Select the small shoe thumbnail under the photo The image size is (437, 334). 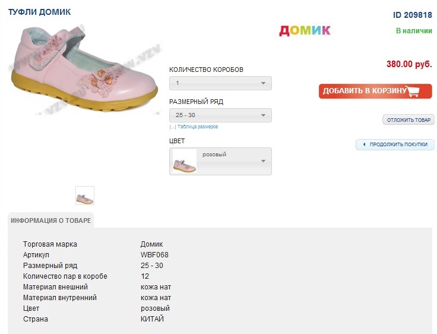coord(85,196)
